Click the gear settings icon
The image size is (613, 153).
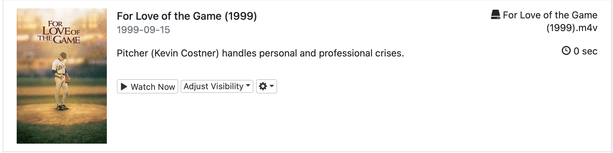point(263,86)
